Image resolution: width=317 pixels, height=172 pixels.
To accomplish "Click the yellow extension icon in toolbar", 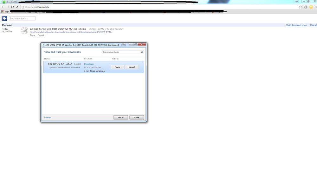I will coord(311,7).
